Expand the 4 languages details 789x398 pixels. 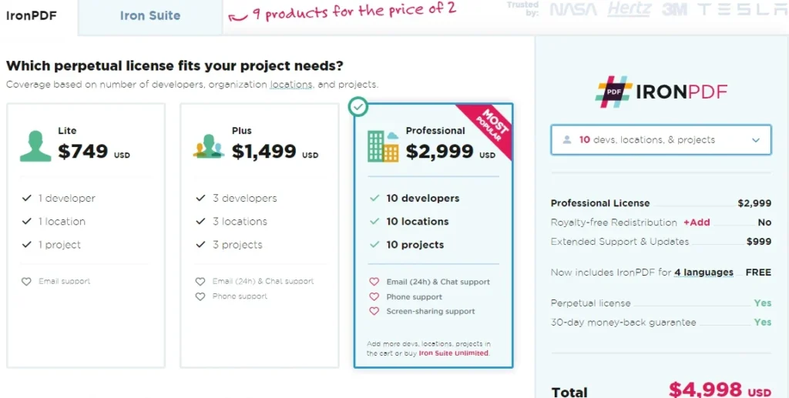704,273
